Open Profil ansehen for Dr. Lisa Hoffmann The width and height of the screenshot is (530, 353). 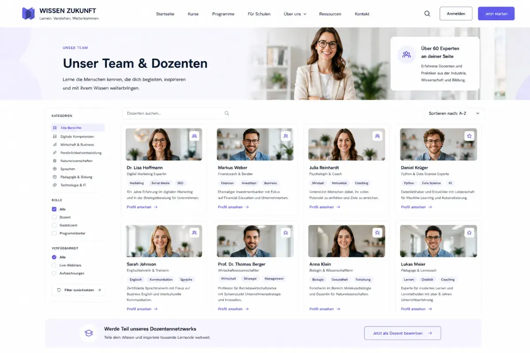coord(142,207)
